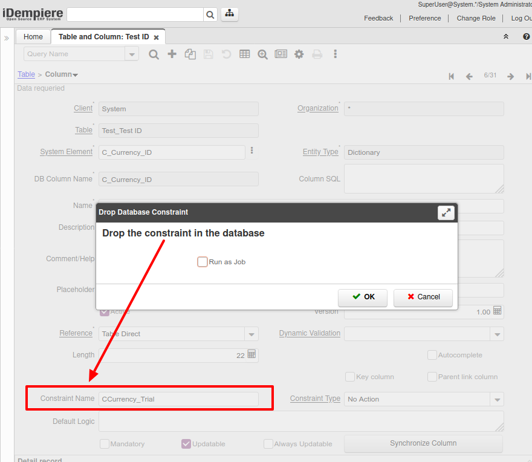Click the Dynamic Validation label link
This screenshot has height=462, width=532.
click(310, 333)
